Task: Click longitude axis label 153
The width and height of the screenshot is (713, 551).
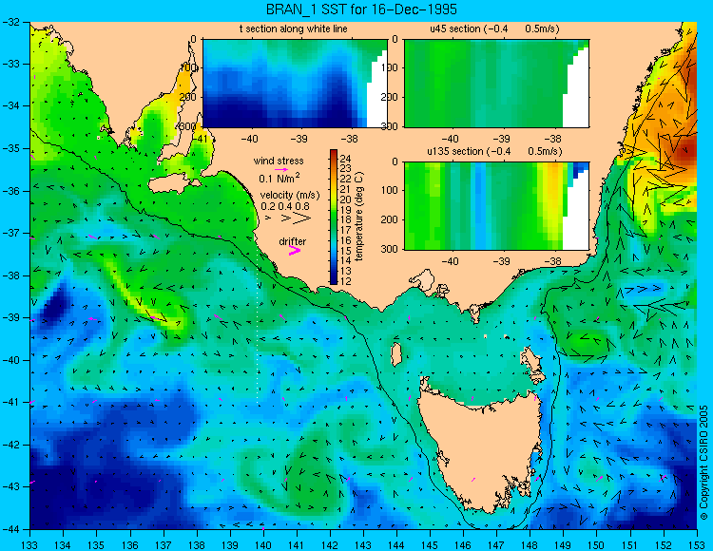Action: [697, 544]
